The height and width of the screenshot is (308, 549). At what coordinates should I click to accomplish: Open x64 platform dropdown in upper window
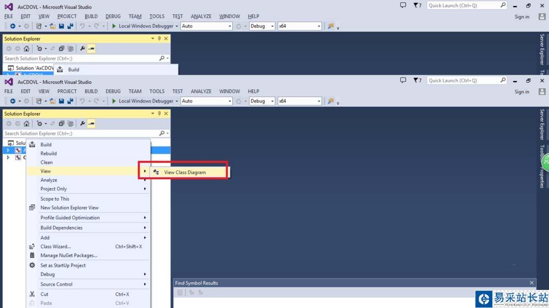(299, 26)
